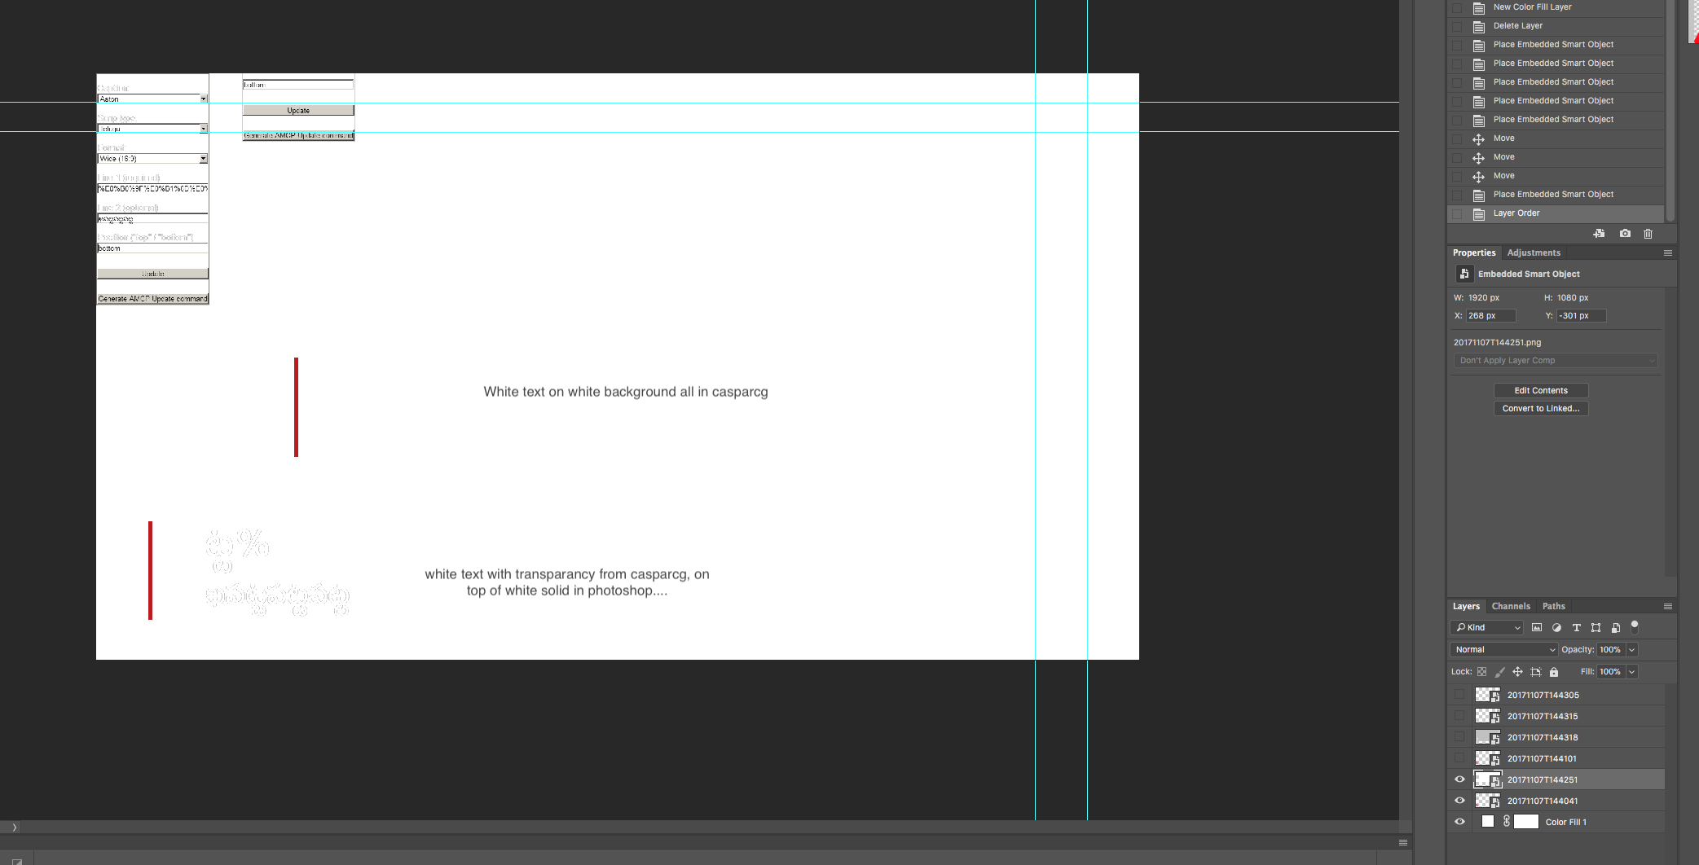Screen dimensions: 1699x865
Task: Click the Convert to Linked button
Action: click(x=1540, y=408)
